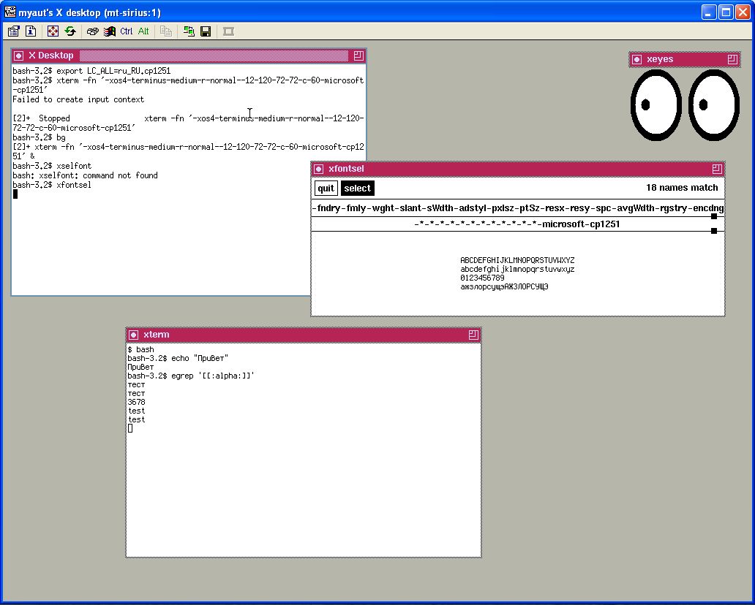Image resolution: width=755 pixels, height=605 pixels.
Task: Send Ctrl-Alt-Del to remote host
Action: point(92,31)
